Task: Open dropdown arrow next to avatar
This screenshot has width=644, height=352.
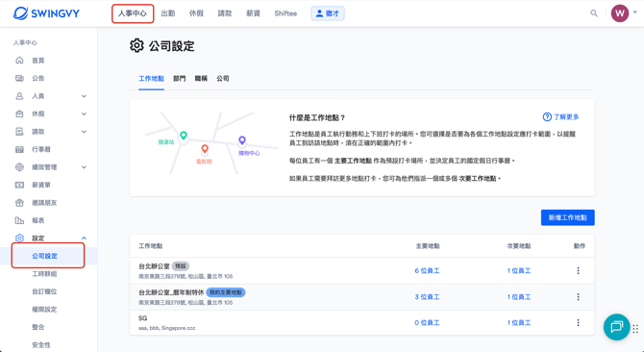Action: [x=635, y=13]
